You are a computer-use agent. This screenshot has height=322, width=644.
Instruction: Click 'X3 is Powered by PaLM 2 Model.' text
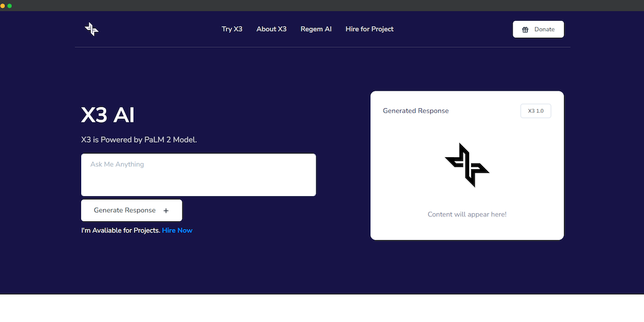click(x=139, y=140)
